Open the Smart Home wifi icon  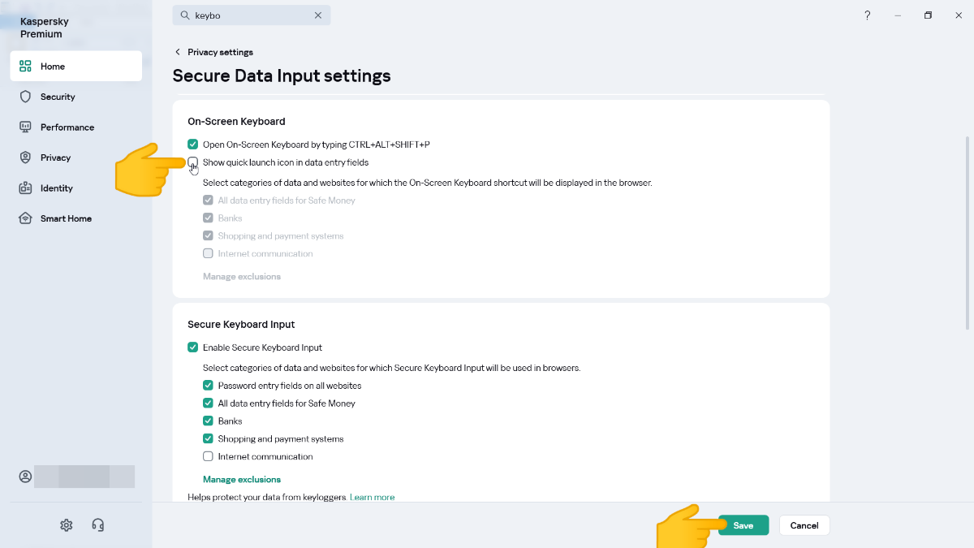25,218
